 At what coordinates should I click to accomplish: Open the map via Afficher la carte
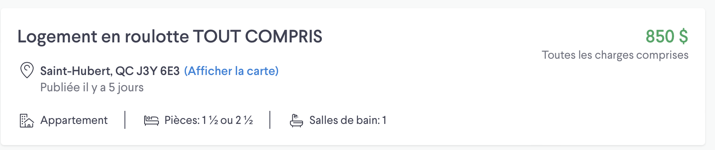click(x=231, y=71)
